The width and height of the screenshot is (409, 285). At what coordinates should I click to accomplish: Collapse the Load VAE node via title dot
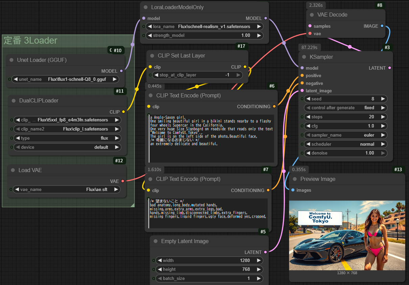click(x=12, y=170)
